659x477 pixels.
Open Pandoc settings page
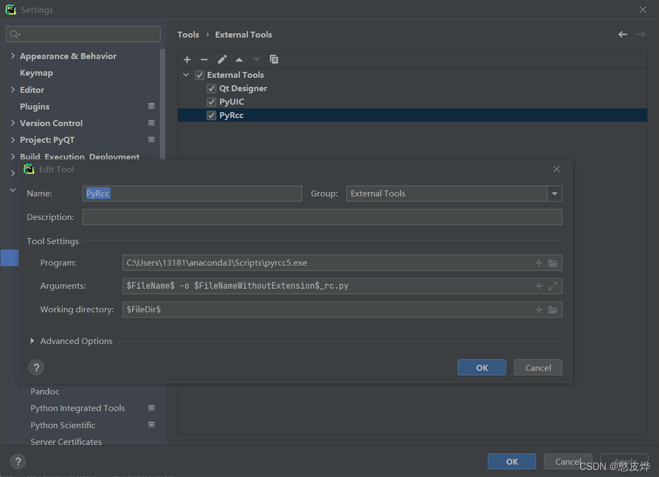coord(45,391)
